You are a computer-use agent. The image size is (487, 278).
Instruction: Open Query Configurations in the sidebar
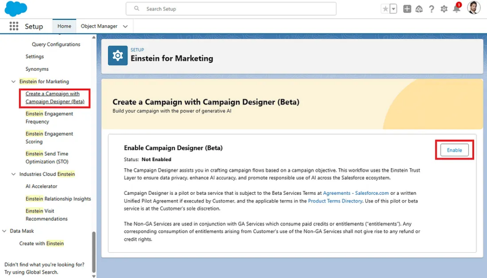click(56, 44)
